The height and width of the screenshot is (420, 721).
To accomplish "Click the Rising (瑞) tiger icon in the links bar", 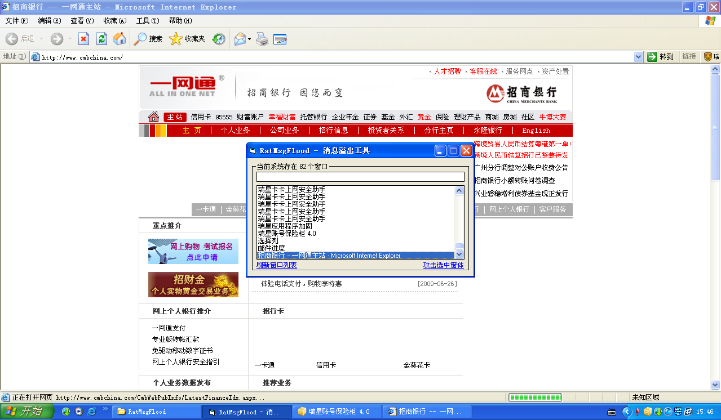I will (x=707, y=57).
